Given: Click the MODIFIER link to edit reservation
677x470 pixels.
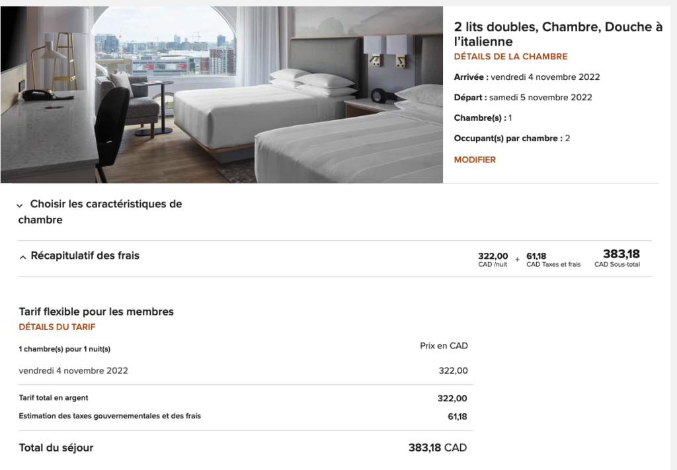Looking at the screenshot, I should (475, 160).
